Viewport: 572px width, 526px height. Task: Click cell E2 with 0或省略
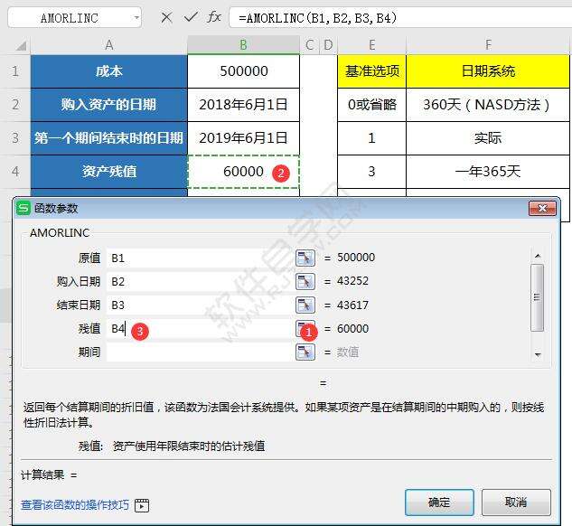click(371, 105)
